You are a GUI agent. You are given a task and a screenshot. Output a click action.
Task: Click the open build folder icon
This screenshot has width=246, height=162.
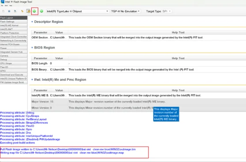(x=28, y=11)
